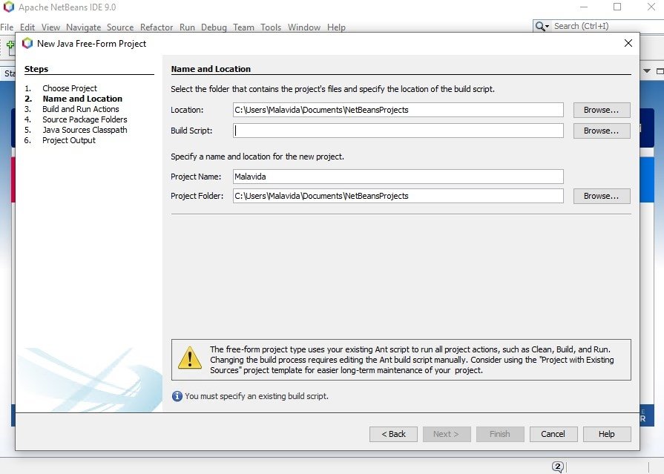Open the View menu
This screenshot has width=664, height=474.
50,27
